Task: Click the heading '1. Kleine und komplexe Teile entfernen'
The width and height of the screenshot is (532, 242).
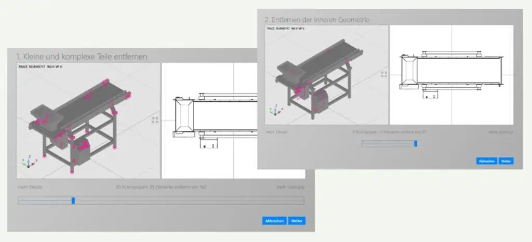Action: point(82,57)
